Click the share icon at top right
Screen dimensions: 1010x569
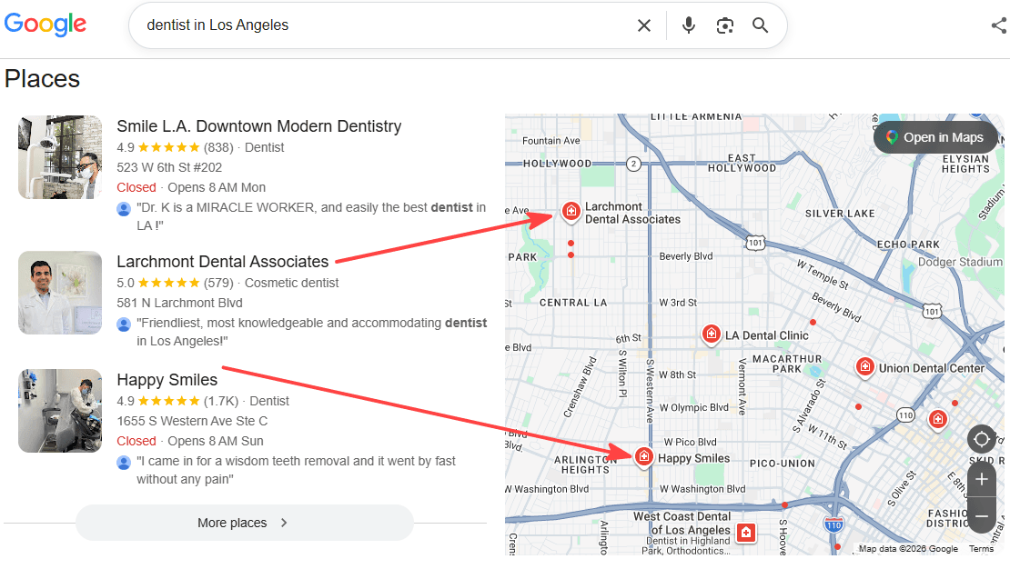click(999, 25)
